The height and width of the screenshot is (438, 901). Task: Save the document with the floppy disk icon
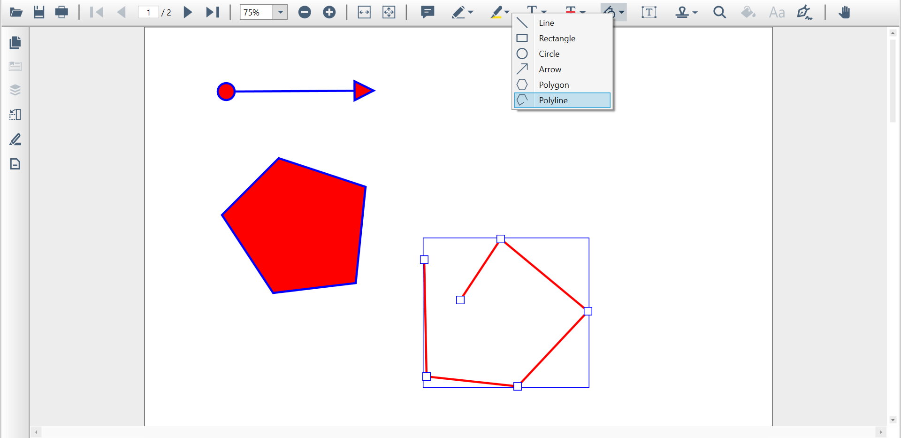[x=39, y=12]
